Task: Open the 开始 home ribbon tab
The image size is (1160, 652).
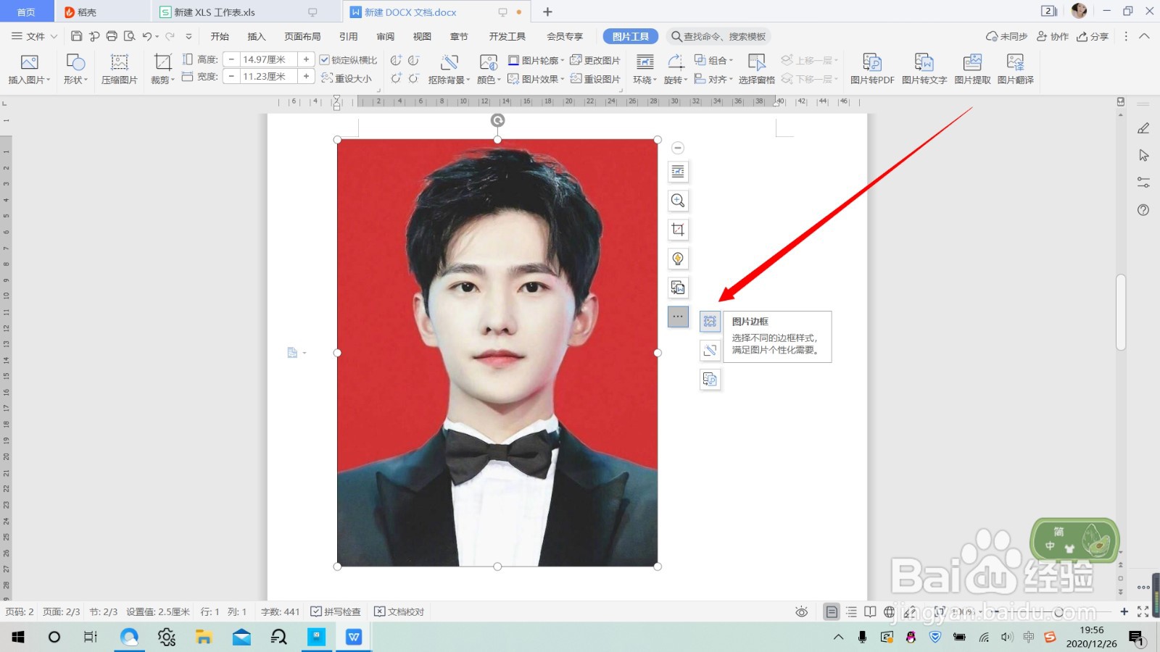Action: tap(220, 36)
